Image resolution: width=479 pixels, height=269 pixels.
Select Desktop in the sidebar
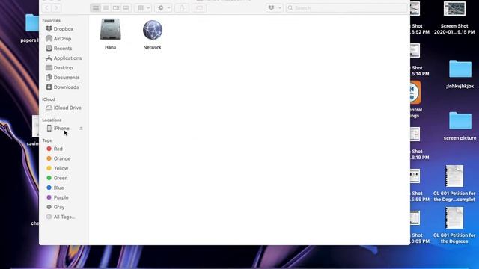coord(63,68)
